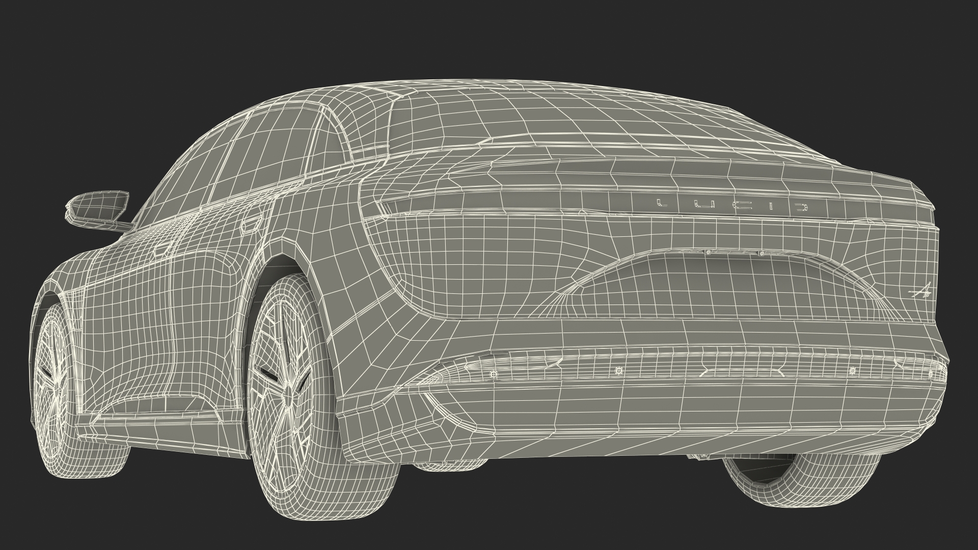The image size is (978, 550).
Task: Click the right license plate light
Action: (x=762, y=253)
